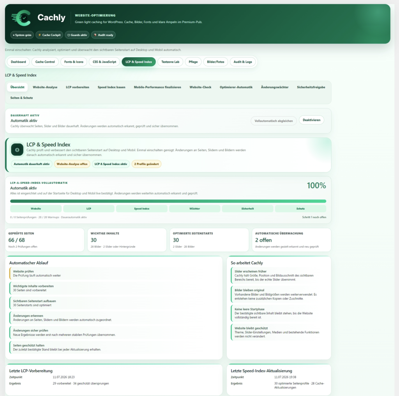Click the 100% progress value

[316, 186]
